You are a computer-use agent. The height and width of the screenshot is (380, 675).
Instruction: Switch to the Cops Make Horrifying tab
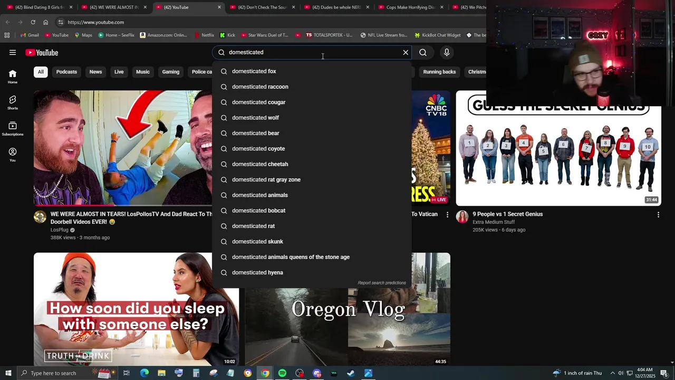tap(410, 7)
